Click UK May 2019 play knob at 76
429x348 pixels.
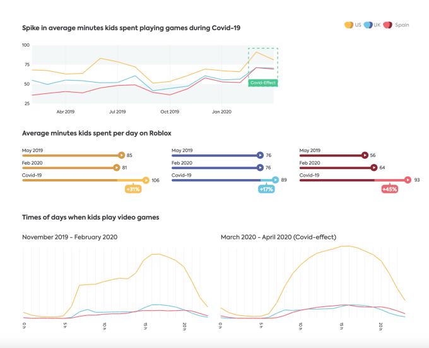[260, 155]
